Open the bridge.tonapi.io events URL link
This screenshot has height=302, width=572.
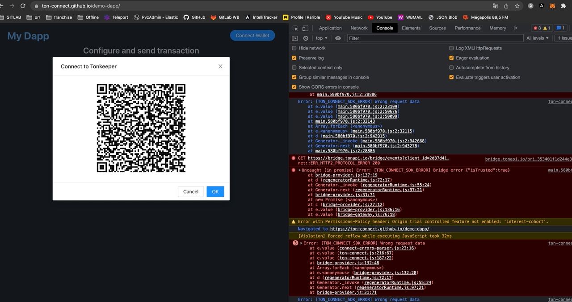(x=379, y=158)
